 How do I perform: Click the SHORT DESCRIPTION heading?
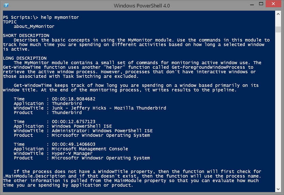click(x=26, y=35)
